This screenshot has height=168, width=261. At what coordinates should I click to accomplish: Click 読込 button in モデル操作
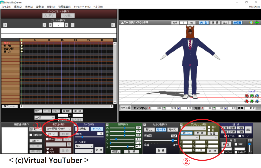tap(52, 134)
